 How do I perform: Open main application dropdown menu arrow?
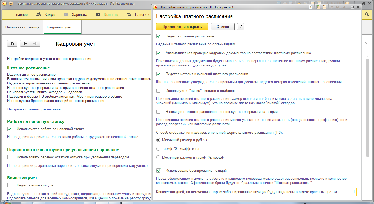(11, 4)
